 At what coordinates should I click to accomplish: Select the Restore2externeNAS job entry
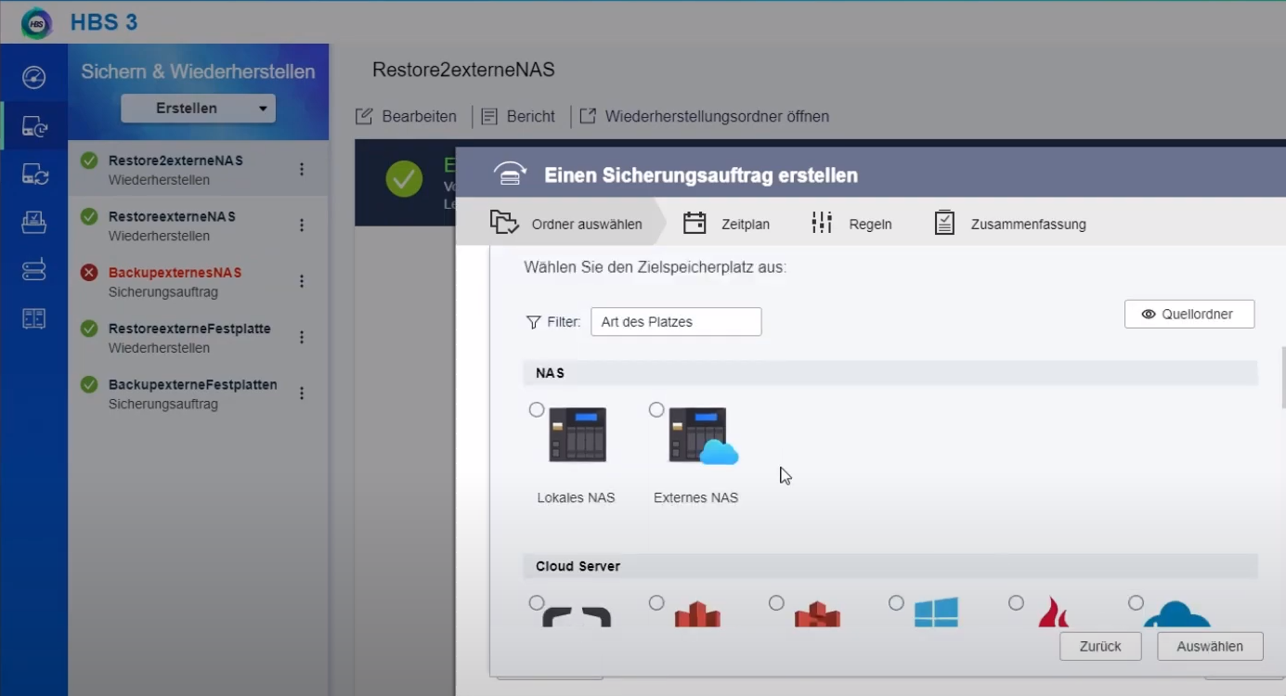(x=199, y=169)
